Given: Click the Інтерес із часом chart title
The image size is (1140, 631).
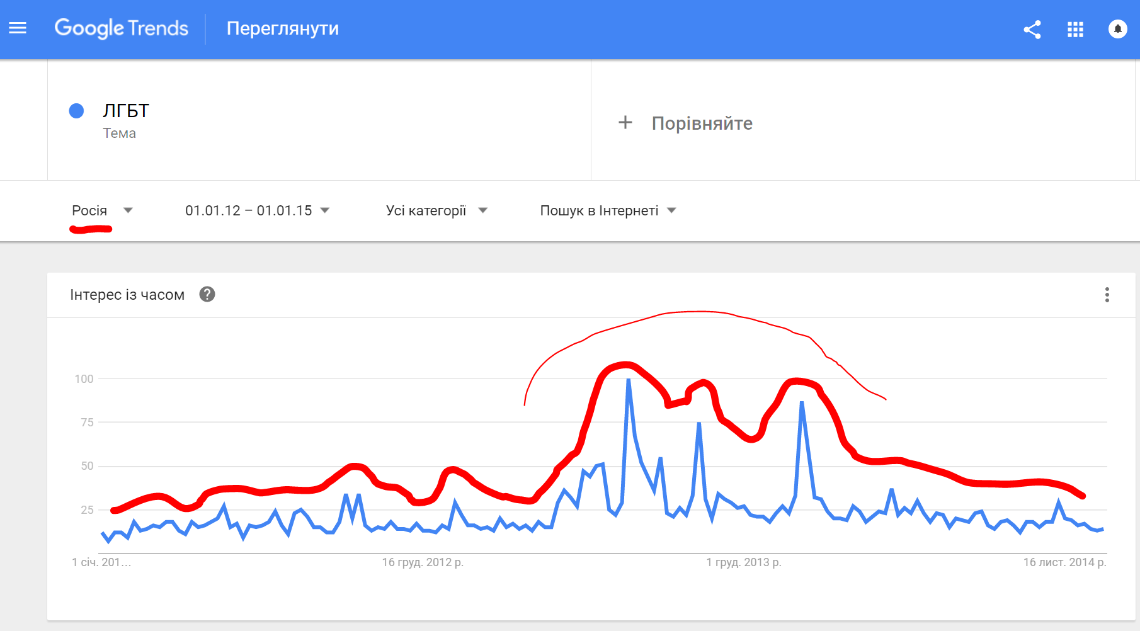Looking at the screenshot, I should pos(127,295).
